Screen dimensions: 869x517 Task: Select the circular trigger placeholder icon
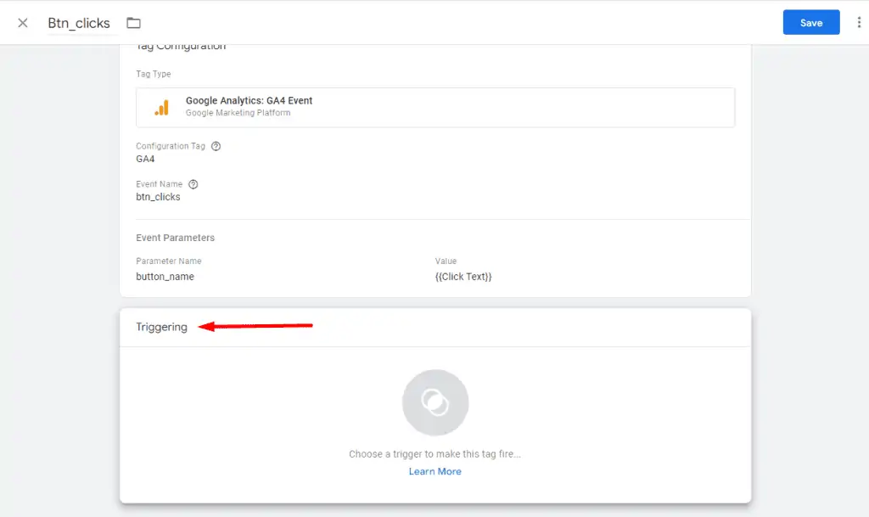(x=435, y=402)
